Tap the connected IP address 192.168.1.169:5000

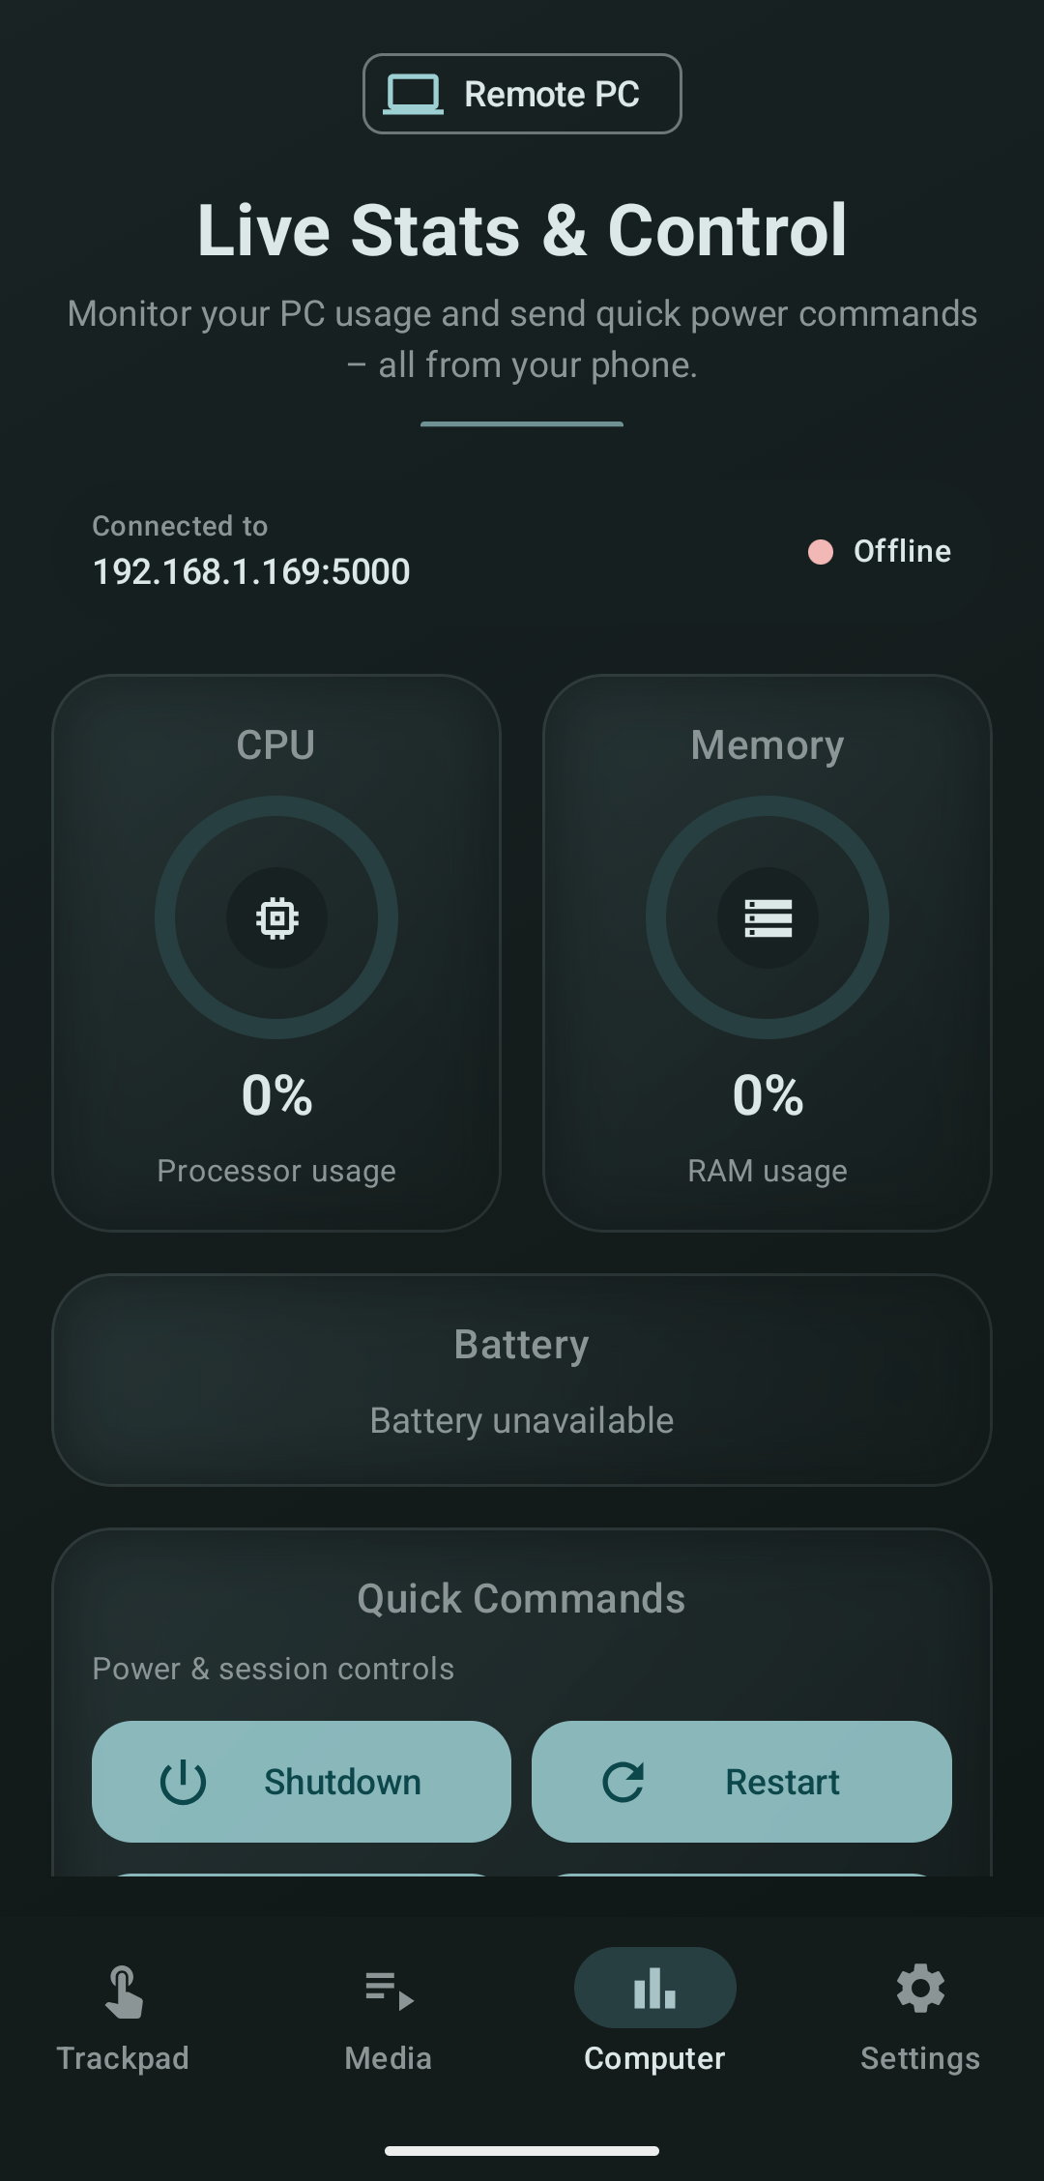pyautogui.click(x=251, y=571)
